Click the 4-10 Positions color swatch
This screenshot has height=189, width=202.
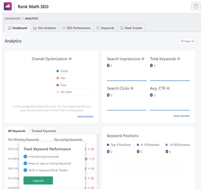pyautogui.click(x=138, y=145)
